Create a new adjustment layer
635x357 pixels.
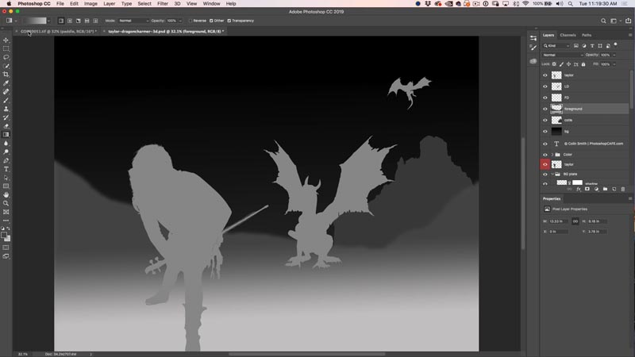(x=596, y=189)
